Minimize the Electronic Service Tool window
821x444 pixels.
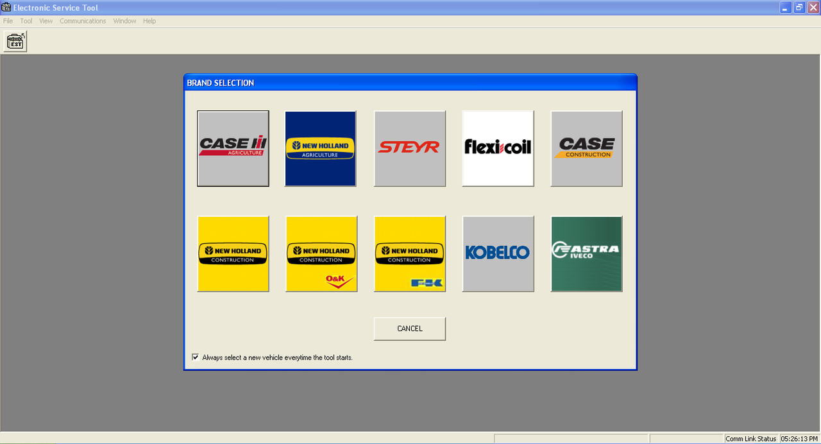pos(785,8)
